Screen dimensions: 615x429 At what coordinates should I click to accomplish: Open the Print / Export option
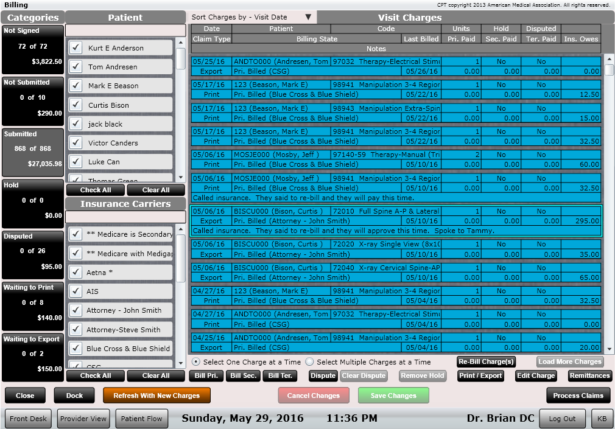point(480,375)
